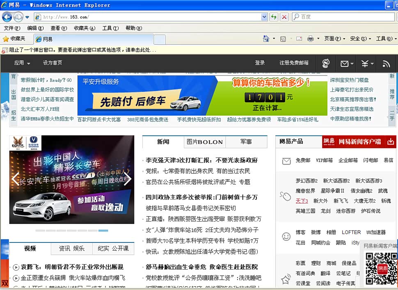
Task: Click the green Refresh arrows icon
Action: click(x=273, y=17)
